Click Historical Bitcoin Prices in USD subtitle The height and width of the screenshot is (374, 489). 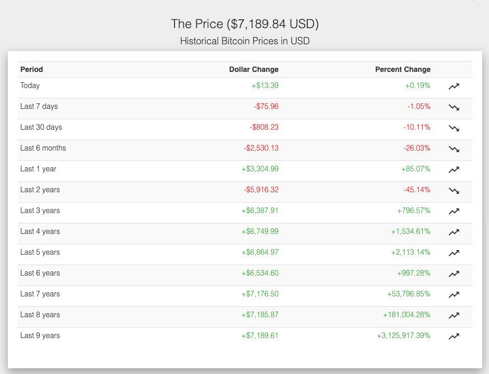[x=245, y=41]
